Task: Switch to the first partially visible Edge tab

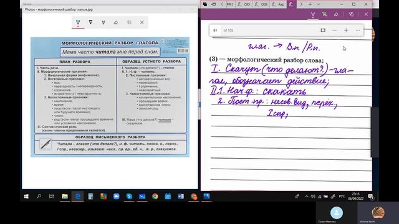Action: point(230,4)
